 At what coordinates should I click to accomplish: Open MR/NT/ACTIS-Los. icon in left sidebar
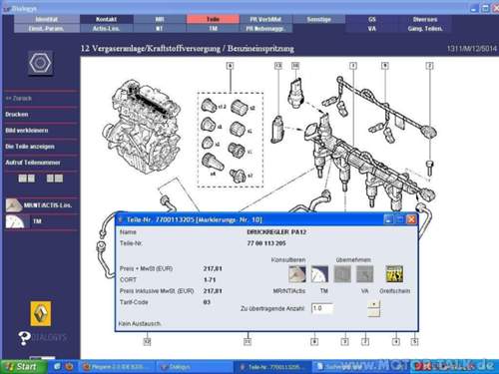point(14,205)
